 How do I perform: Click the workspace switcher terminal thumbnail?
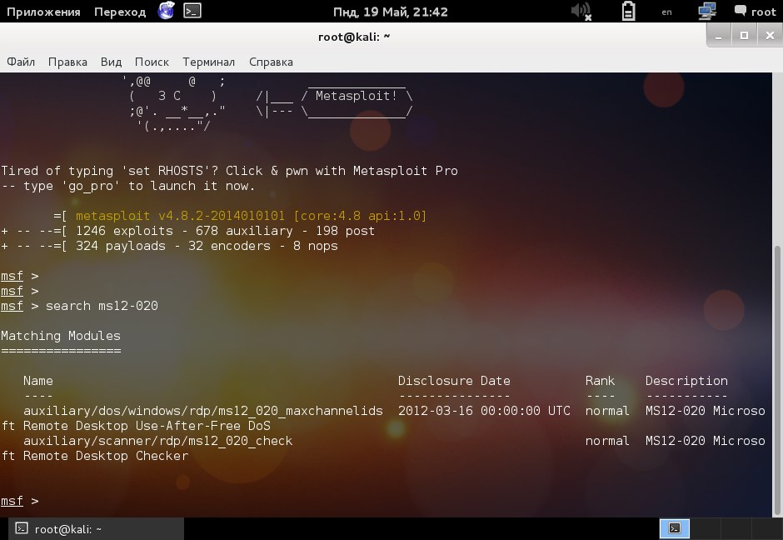tap(675, 528)
